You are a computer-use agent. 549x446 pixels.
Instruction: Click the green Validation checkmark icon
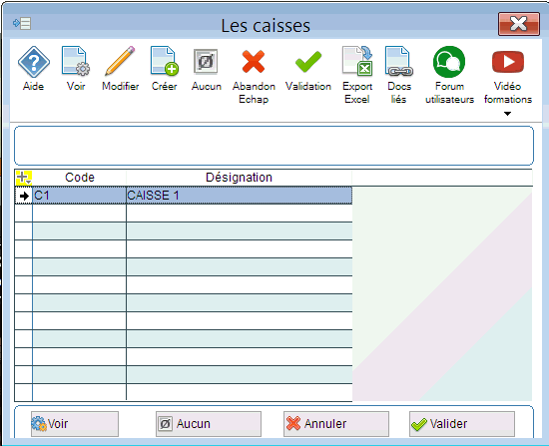coord(308,62)
